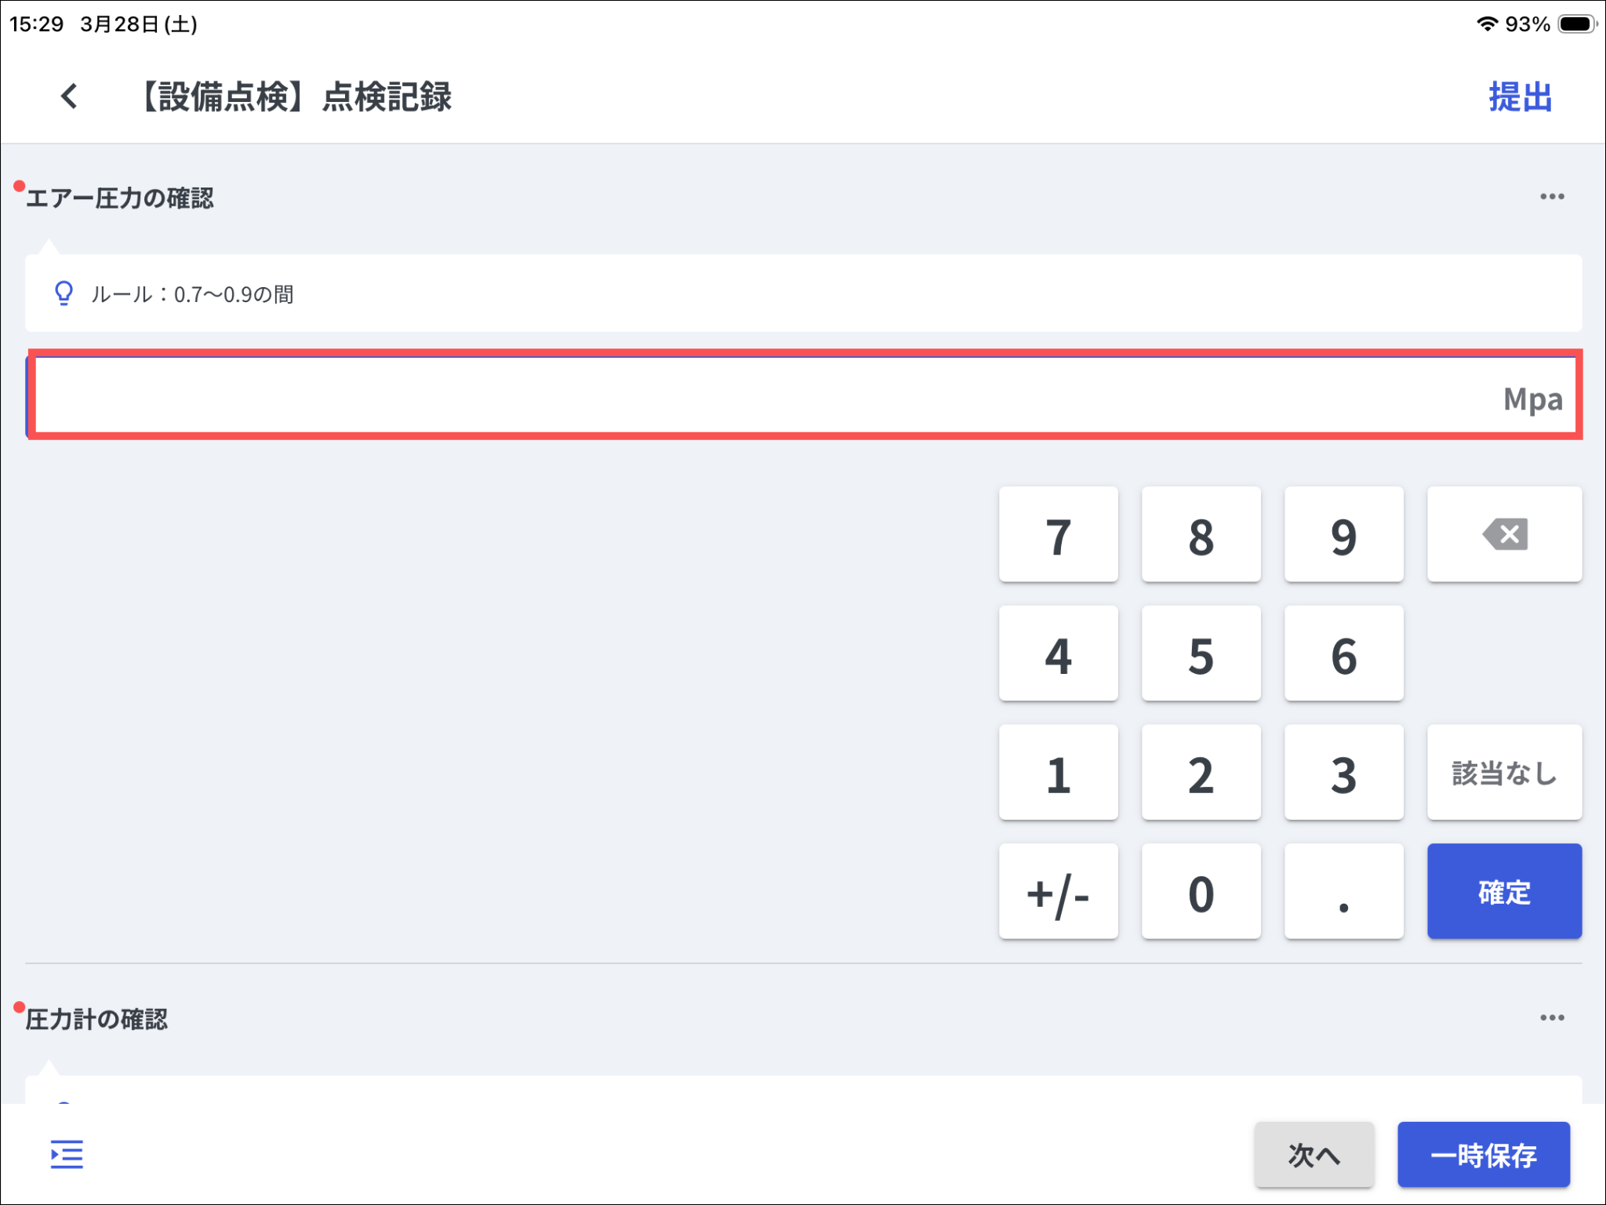The width and height of the screenshot is (1606, 1205).
Task: Tap the battery indicator icon
Action: (x=1577, y=24)
